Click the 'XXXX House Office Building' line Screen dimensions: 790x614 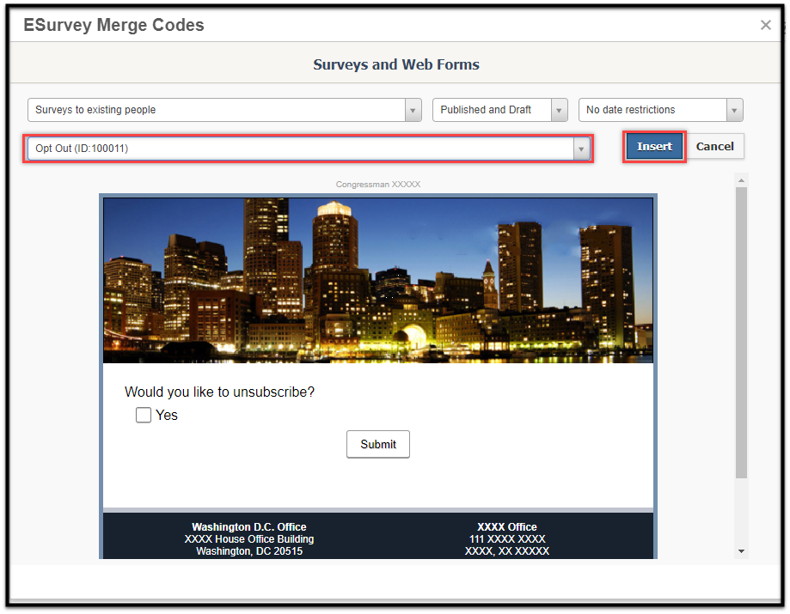pyautogui.click(x=249, y=539)
